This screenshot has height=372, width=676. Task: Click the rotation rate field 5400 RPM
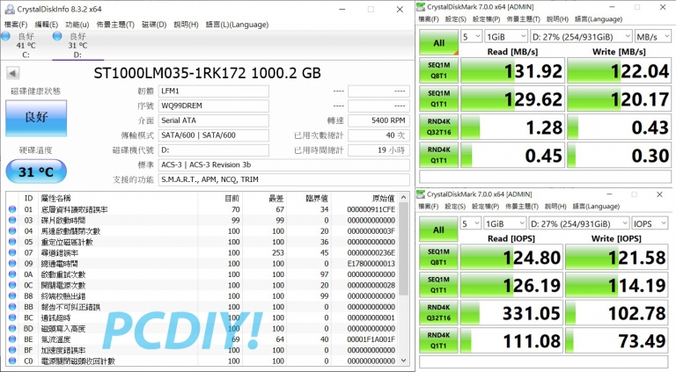click(x=378, y=120)
